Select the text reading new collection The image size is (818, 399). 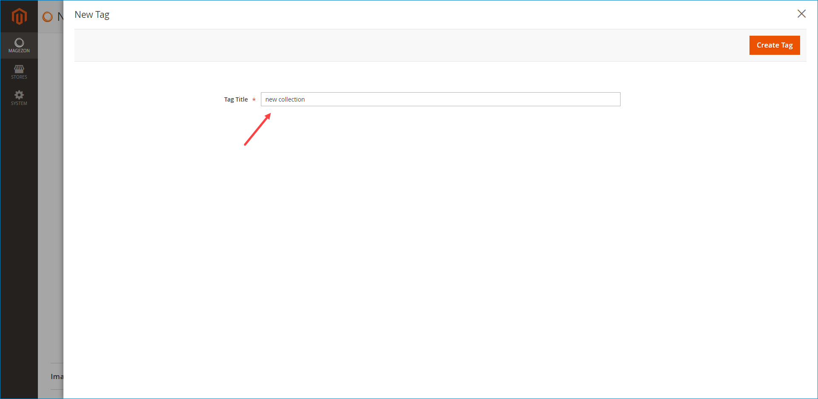tap(285, 99)
